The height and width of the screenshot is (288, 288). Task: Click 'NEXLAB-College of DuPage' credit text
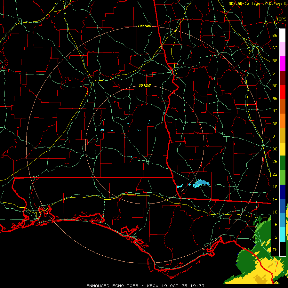pyautogui.click(x=256, y=4)
